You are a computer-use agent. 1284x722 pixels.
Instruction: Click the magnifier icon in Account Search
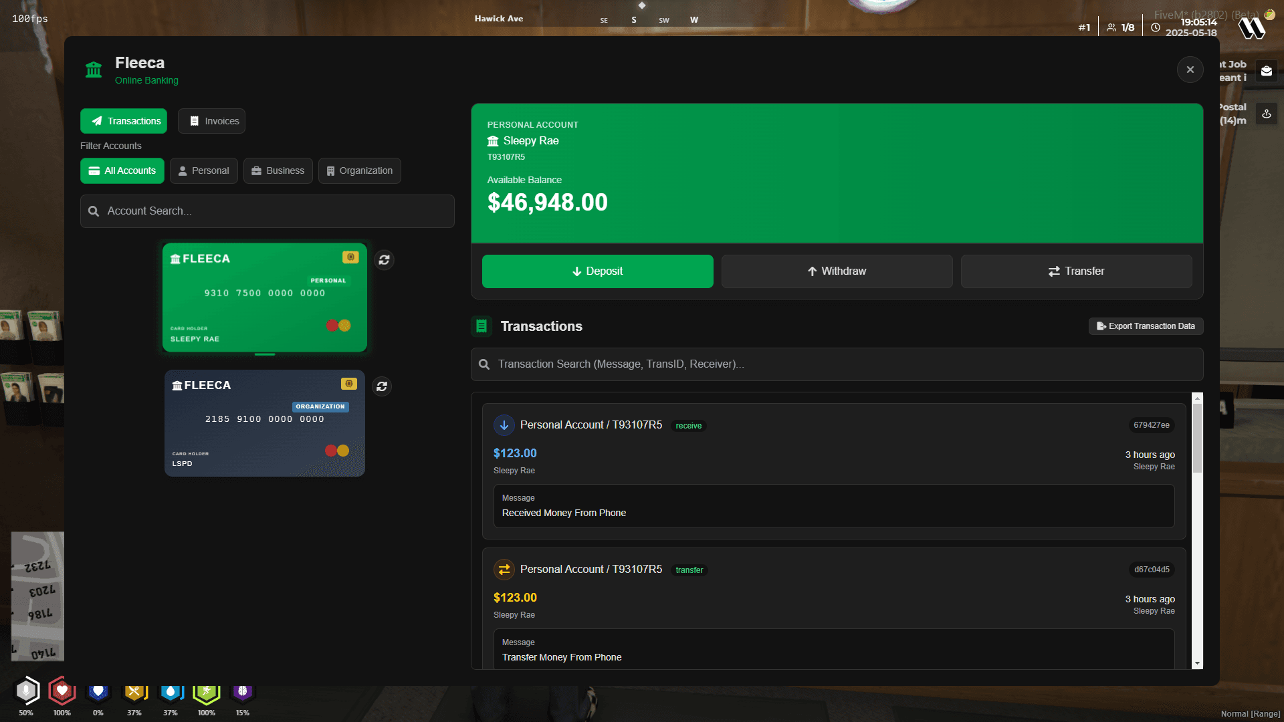pos(94,211)
